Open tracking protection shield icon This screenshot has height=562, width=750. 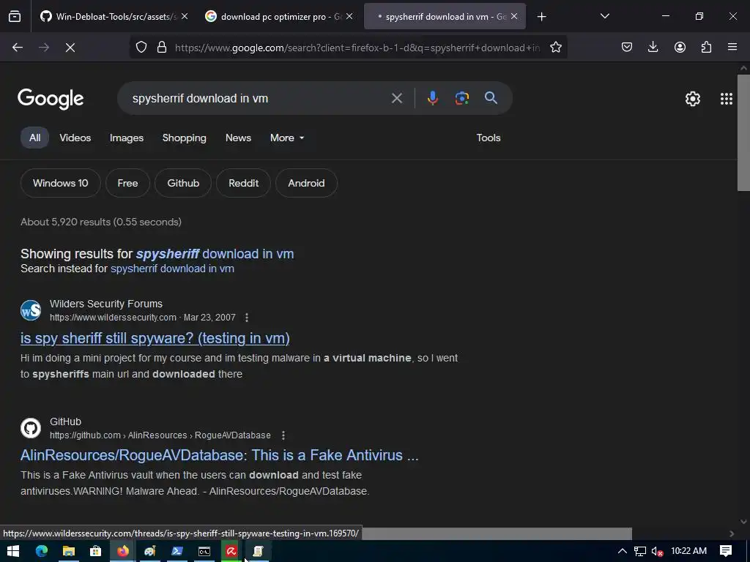click(141, 48)
